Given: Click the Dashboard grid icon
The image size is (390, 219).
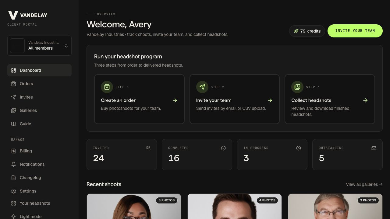Looking at the screenshot, I should [x=13, y=70].
